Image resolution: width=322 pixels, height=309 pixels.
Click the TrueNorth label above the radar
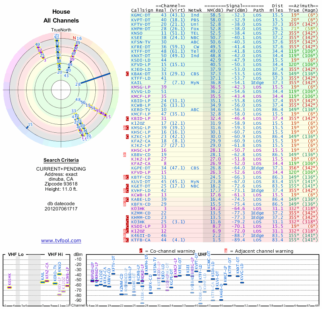[x=61, y=30]
